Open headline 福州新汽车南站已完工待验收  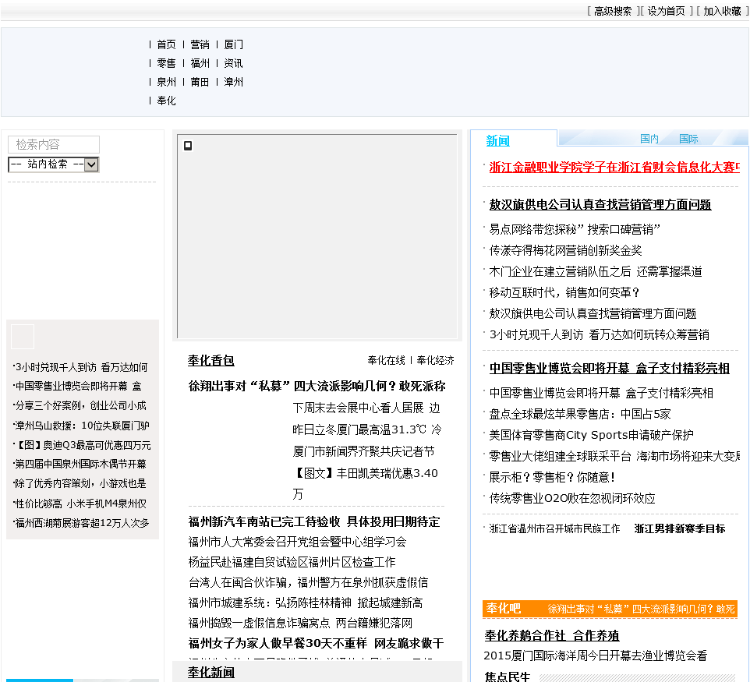pyautogui.click(x=313, y=521)
